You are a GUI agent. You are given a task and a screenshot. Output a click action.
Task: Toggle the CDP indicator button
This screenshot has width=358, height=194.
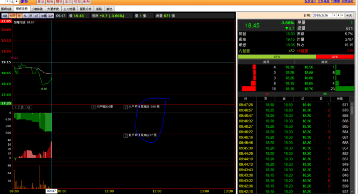[50, 16]
